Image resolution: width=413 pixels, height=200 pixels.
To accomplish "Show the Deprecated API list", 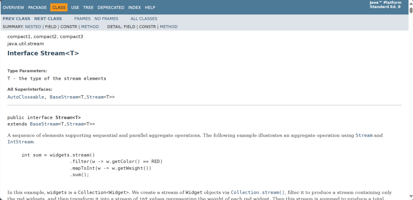I will pyautogui.click(x=111, y=7).
